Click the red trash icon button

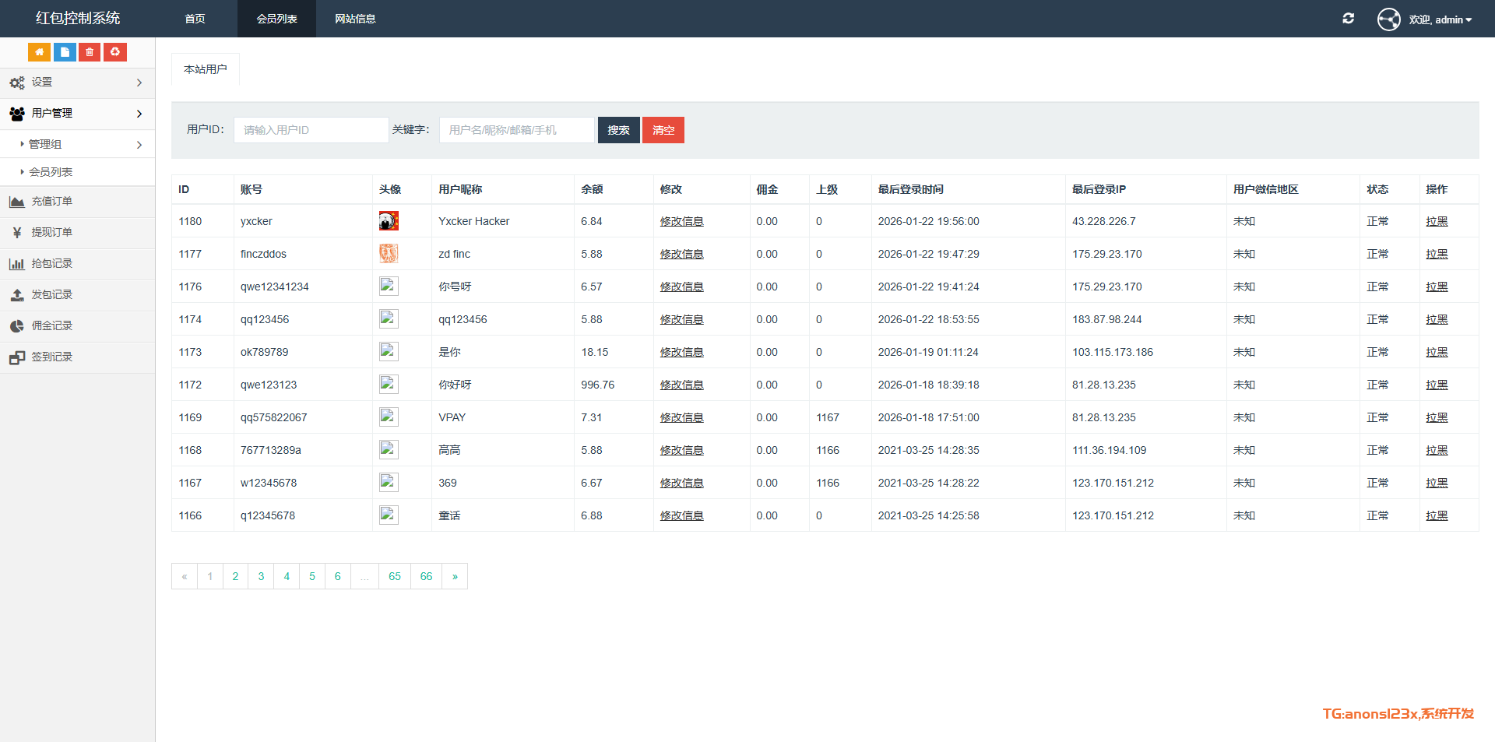90,52
